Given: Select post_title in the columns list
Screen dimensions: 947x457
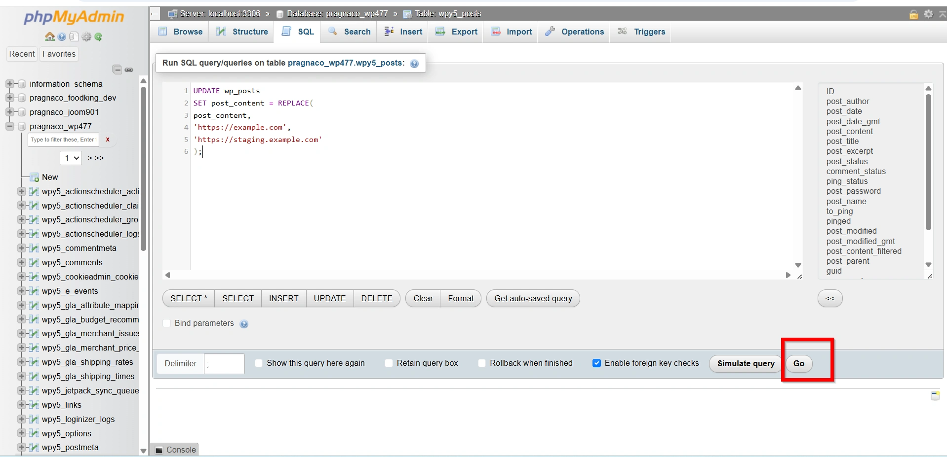Looking at the screenshot, I should 842,141.
